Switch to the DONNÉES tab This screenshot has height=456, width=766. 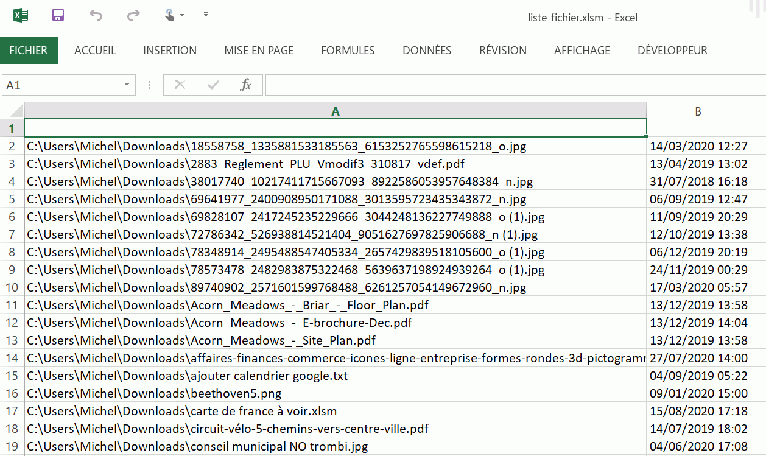click(x=427, y=51)
